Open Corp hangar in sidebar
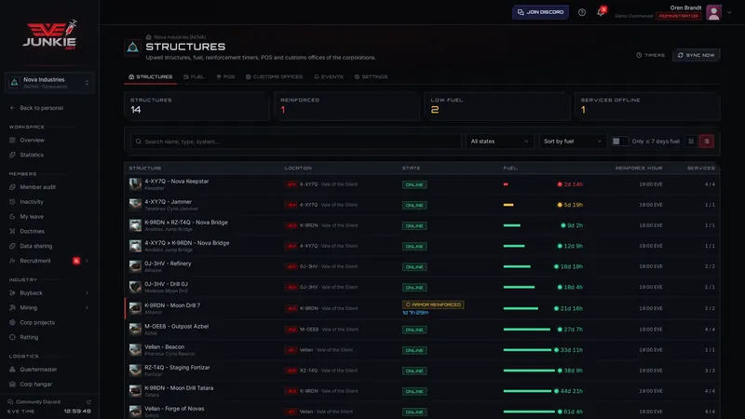The image size is (745, 419). [35, 384]
